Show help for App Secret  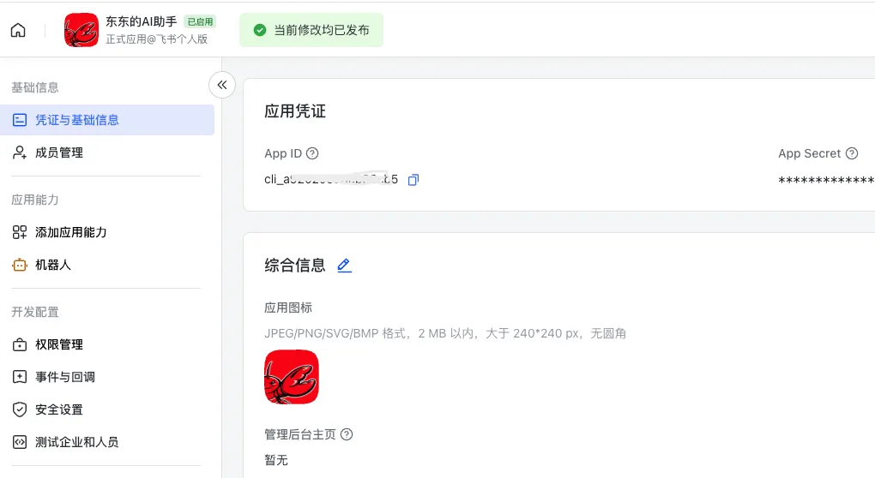(x=852, y=153)
